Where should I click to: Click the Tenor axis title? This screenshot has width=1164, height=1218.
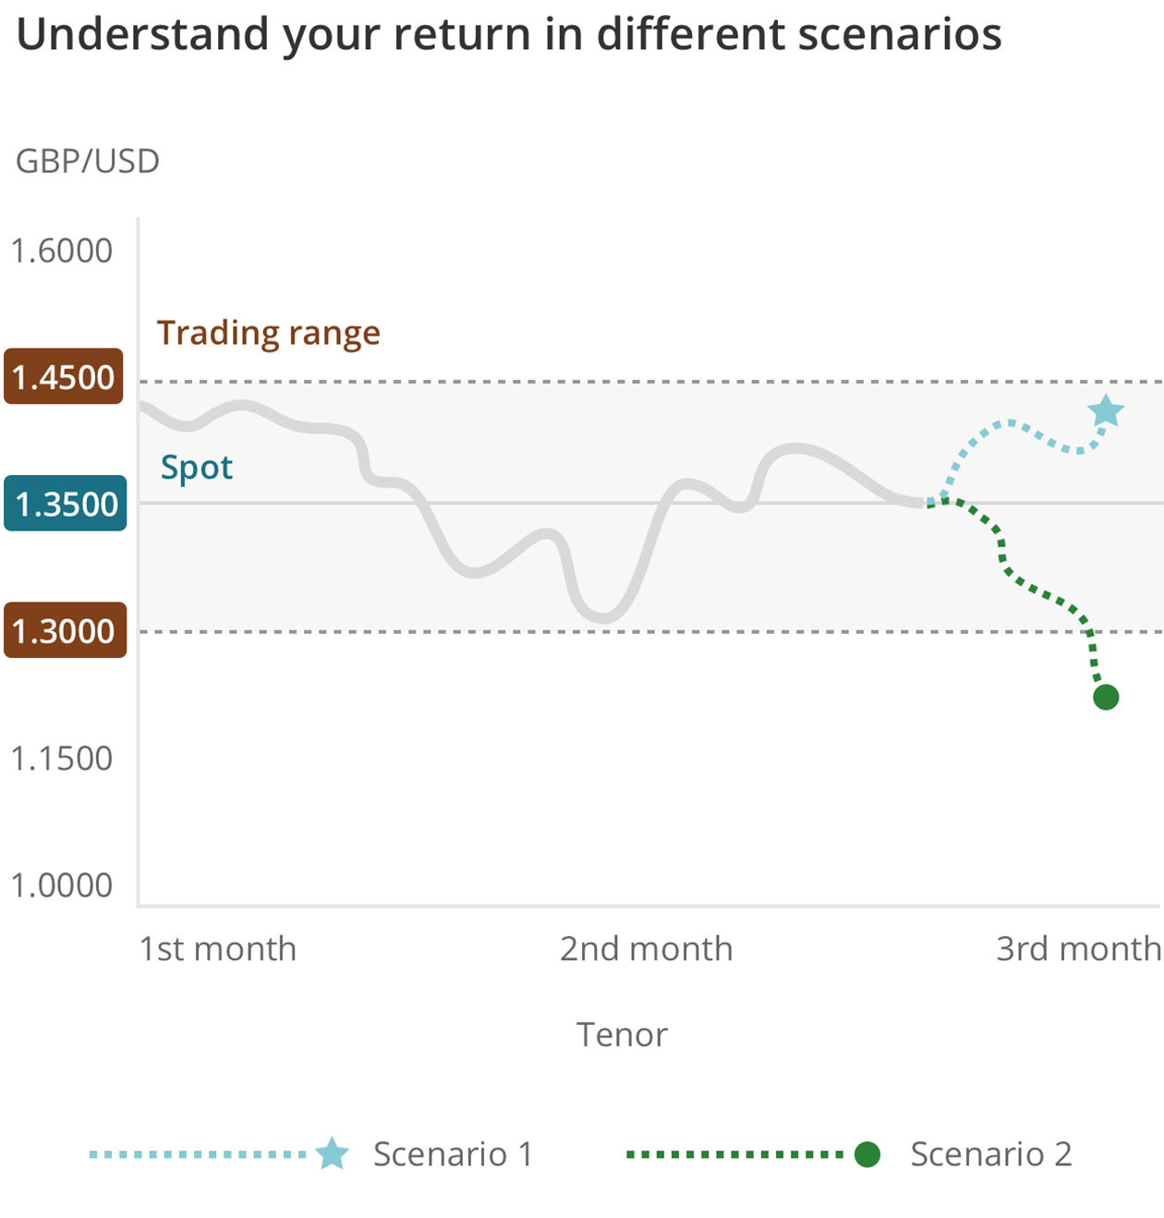[x=622, y=1035]
